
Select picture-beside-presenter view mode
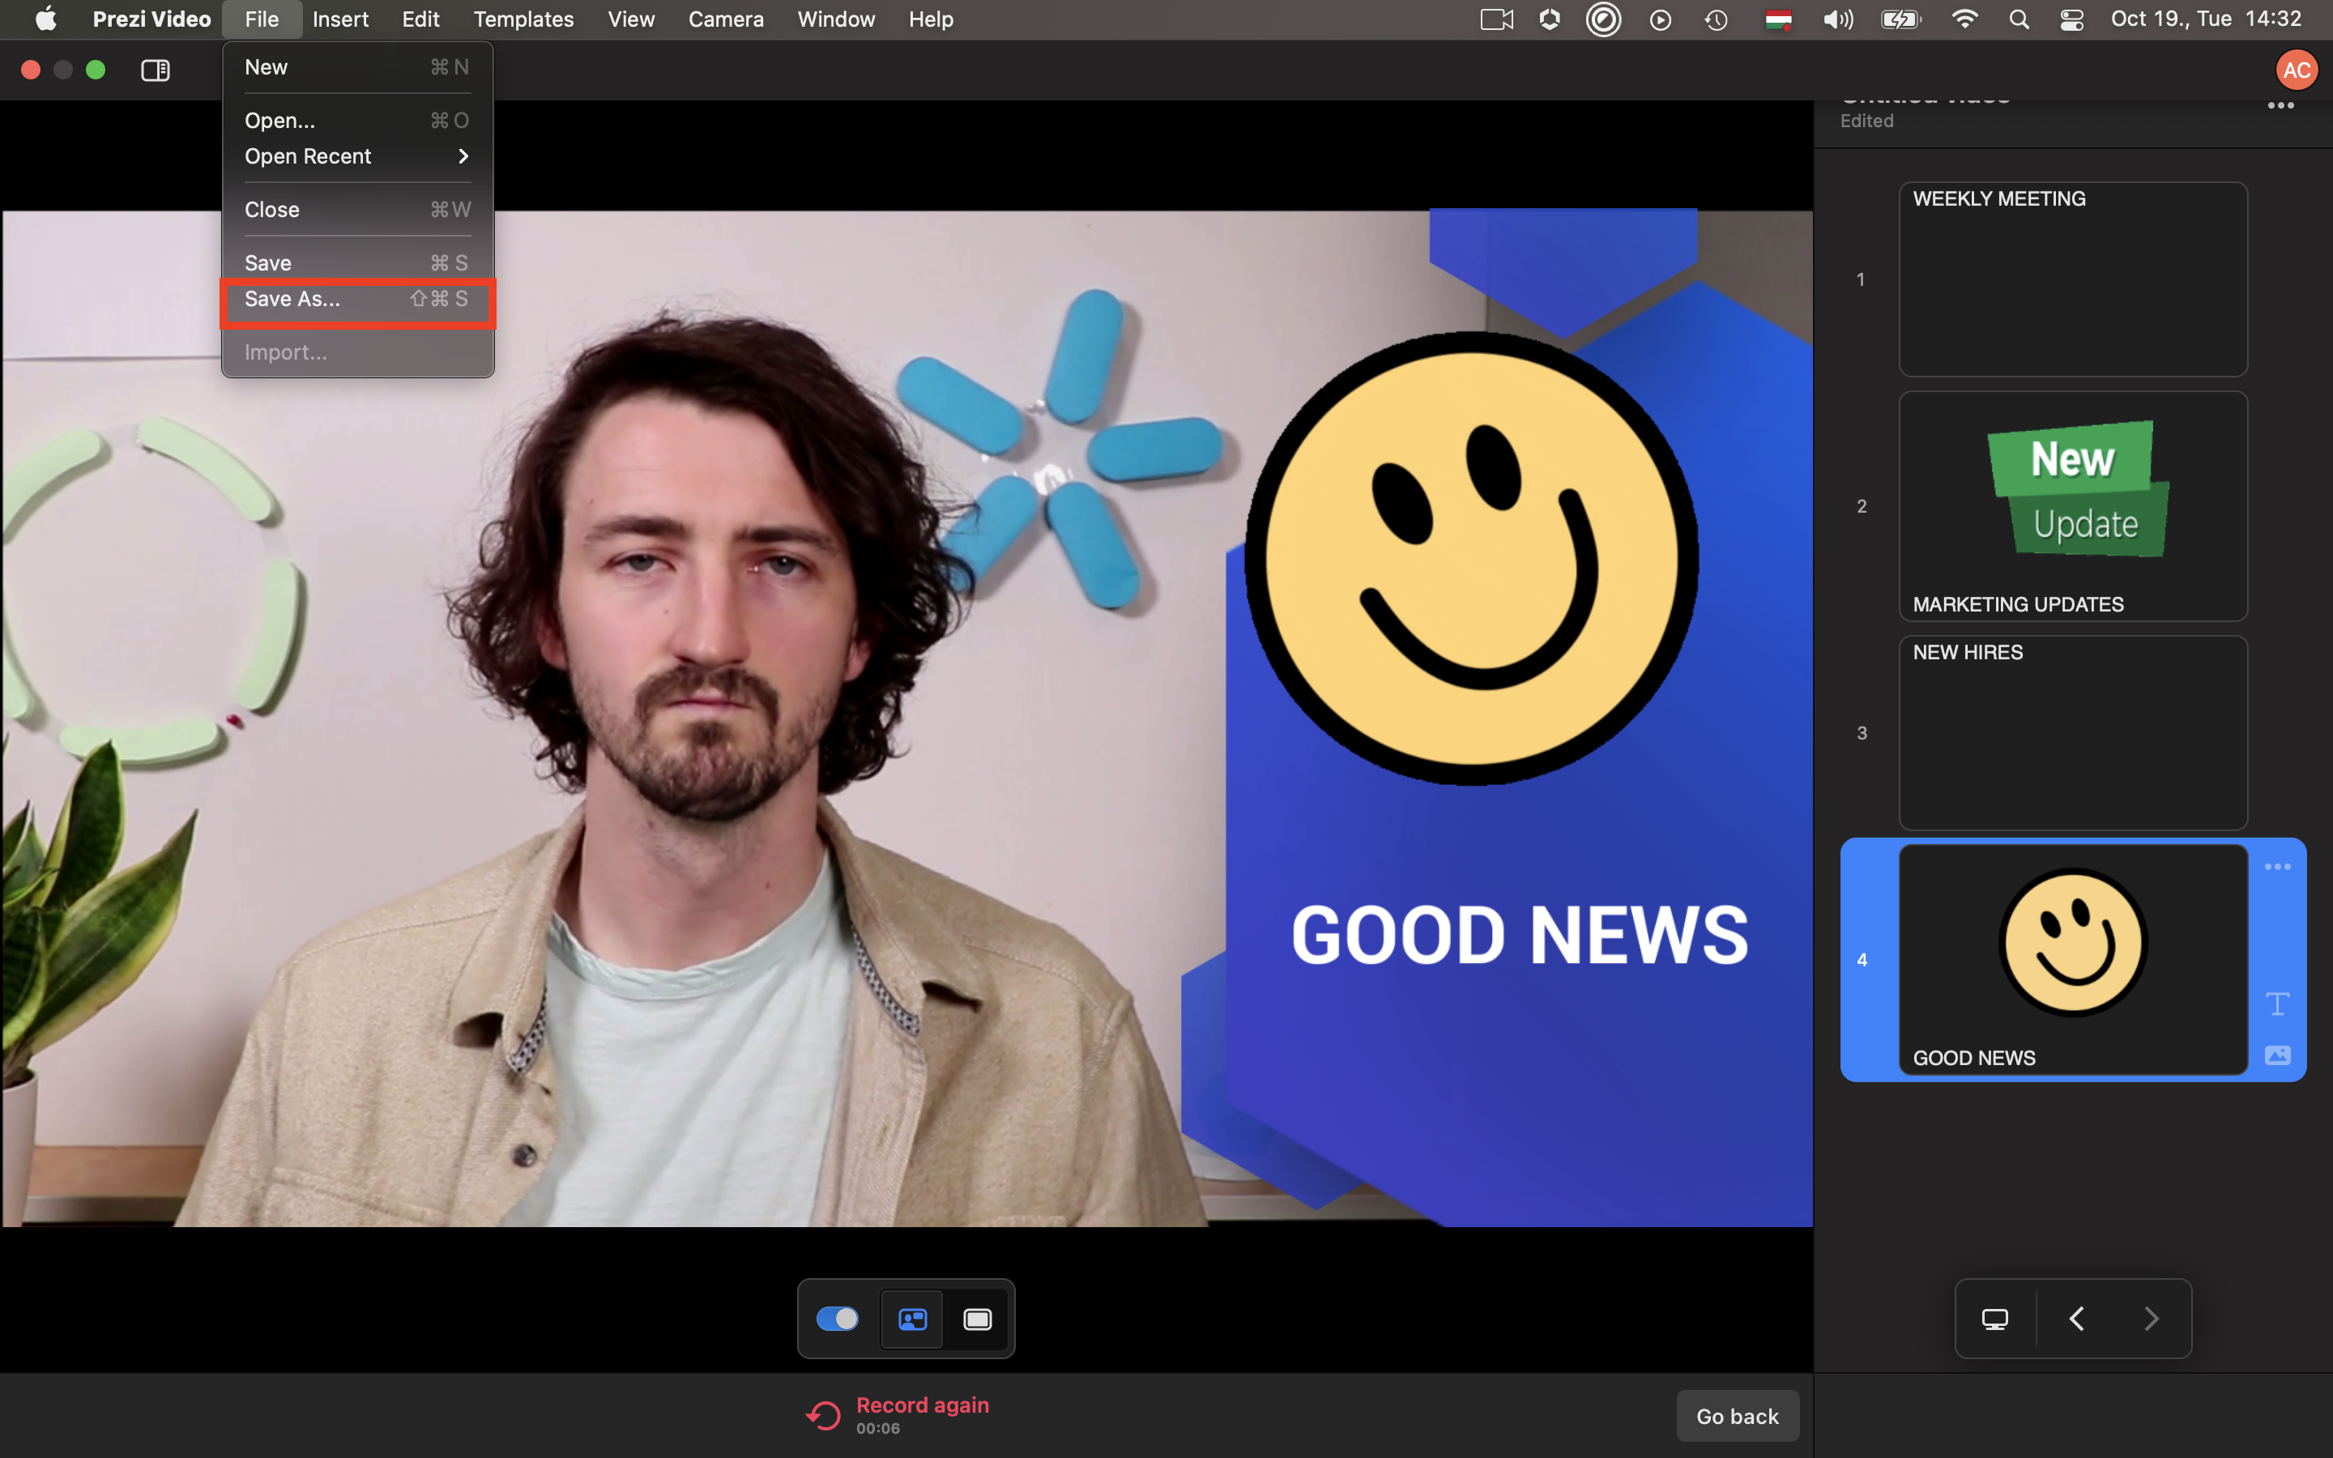click(912, 1318)
